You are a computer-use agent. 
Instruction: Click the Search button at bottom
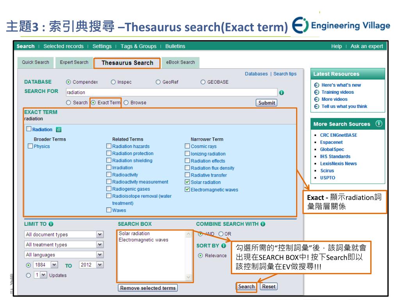click(246, 286)
